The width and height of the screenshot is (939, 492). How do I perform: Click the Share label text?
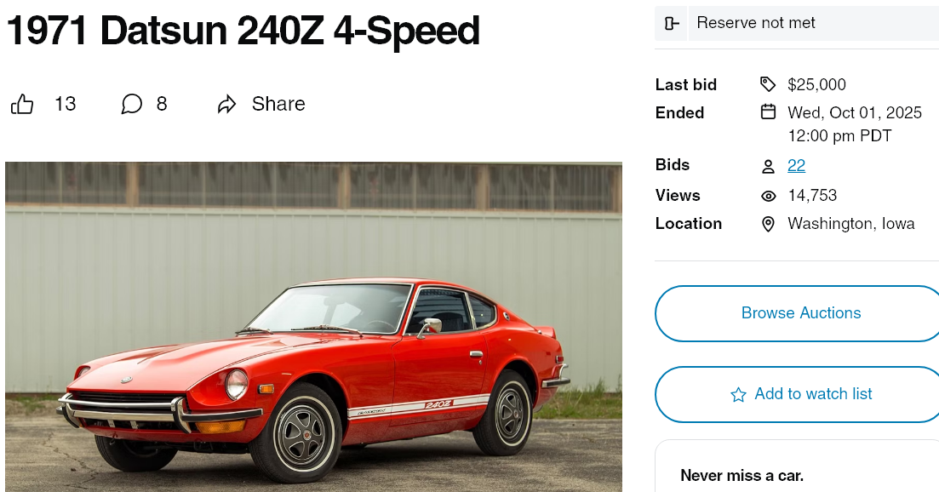pos(278,104)
